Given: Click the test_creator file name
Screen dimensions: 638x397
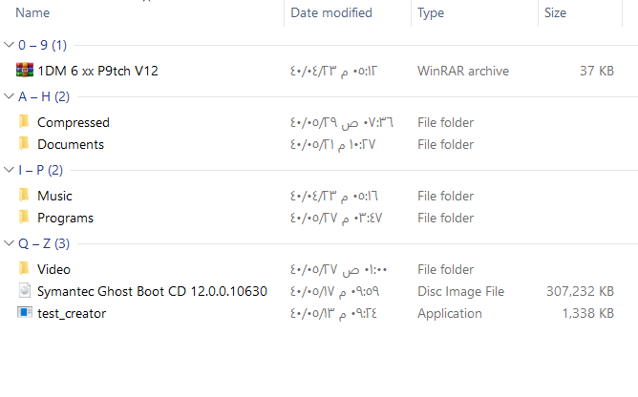Looking at the screenshot, I should (72, 313).
